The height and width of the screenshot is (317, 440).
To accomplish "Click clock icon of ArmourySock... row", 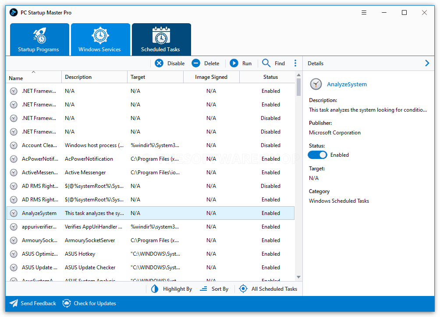I will click(x=14, y=240).
